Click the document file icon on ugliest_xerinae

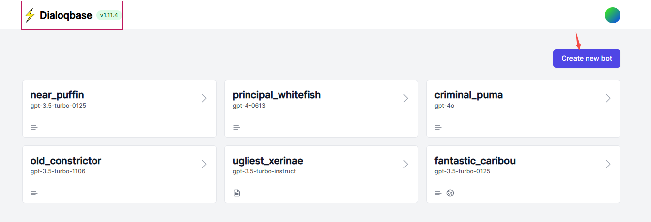(x=237, y=193)
